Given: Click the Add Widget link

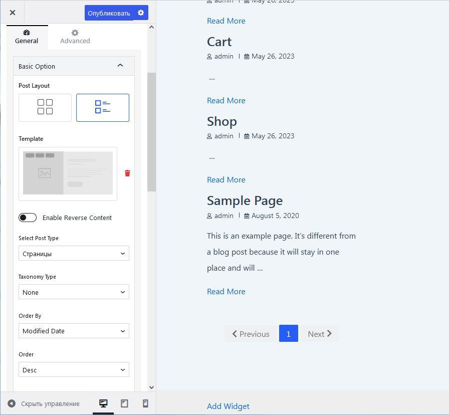Looking at the screenshot, I should [x=228, y=406].
